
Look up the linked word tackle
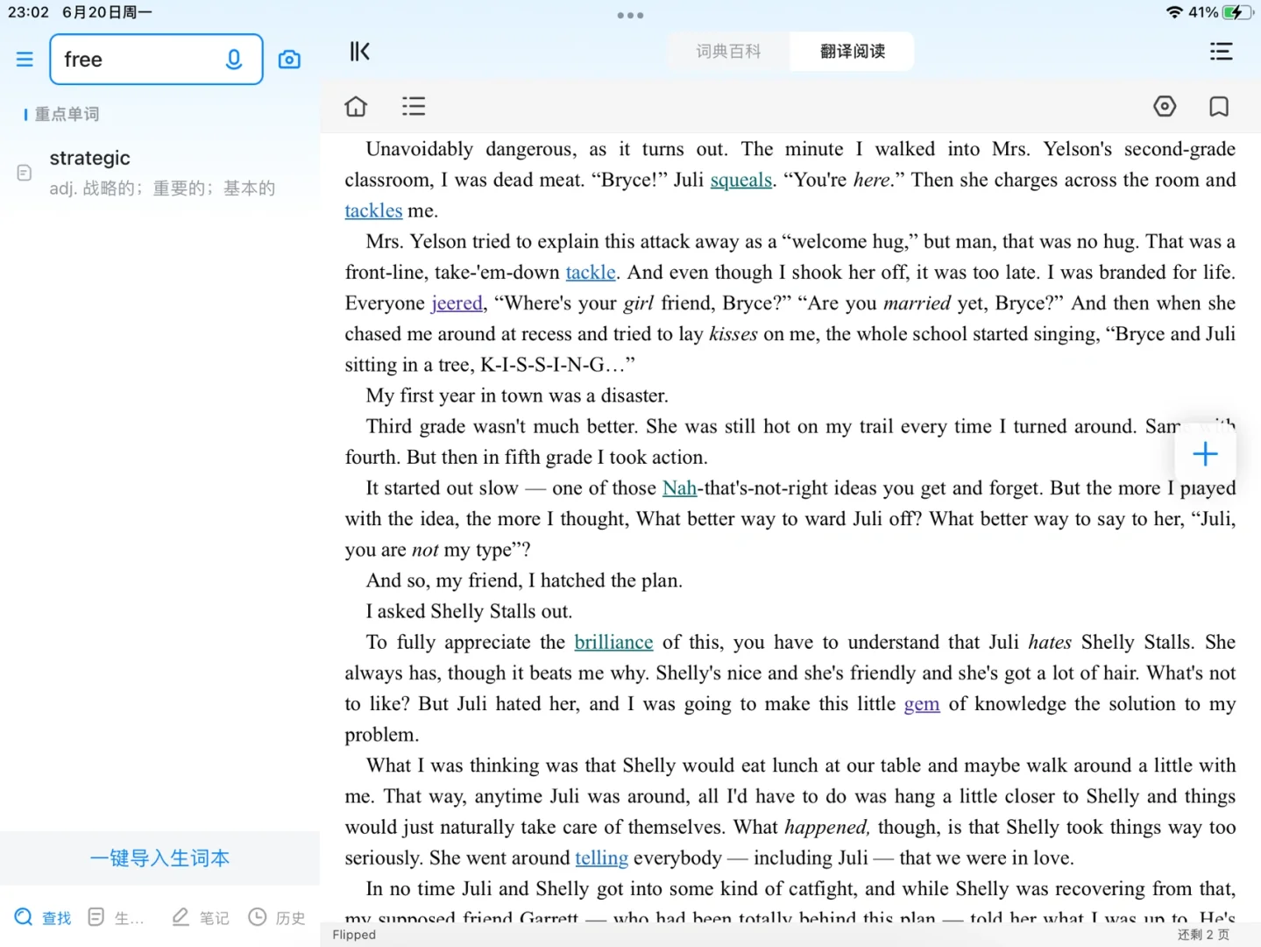591,272
